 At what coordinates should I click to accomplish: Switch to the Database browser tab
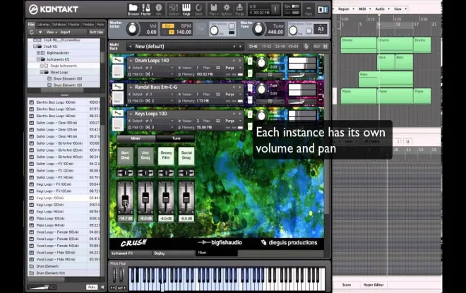coord(59,25)
